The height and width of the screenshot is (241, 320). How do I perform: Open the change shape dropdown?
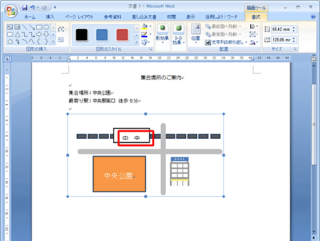coord(146,42)
